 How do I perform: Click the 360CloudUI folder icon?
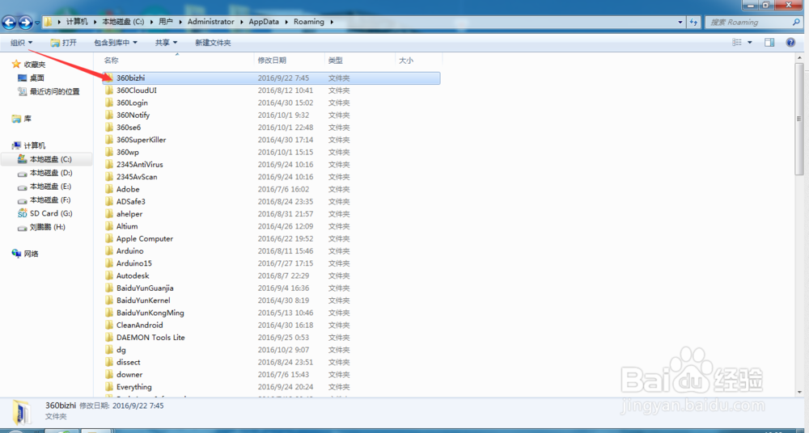(109, 90)
